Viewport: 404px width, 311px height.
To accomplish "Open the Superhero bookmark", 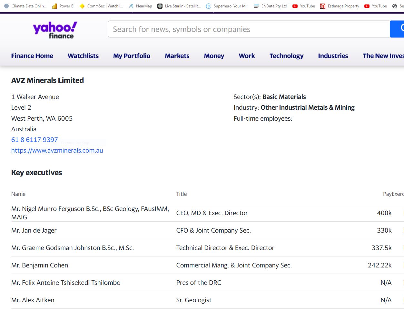I will 227,6.
